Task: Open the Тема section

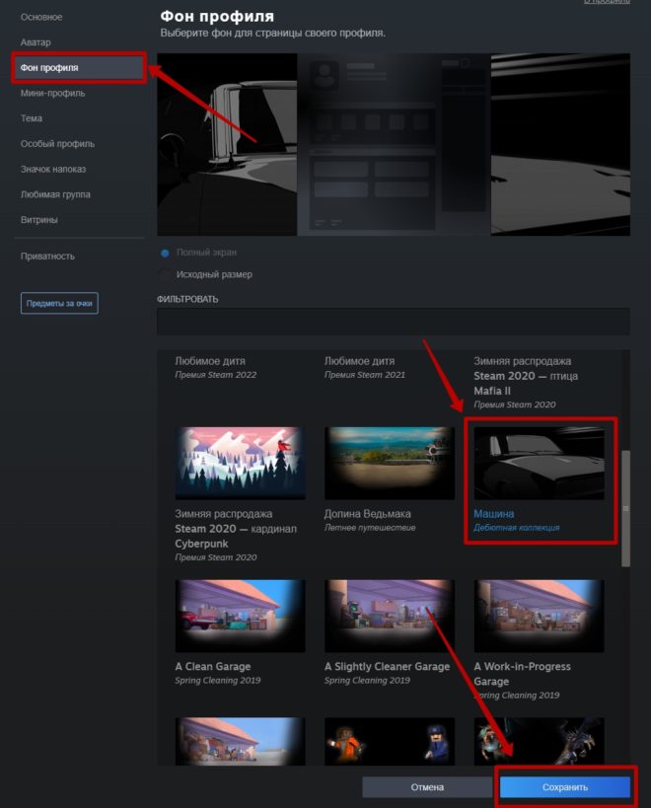Action: tap(32, 118)
